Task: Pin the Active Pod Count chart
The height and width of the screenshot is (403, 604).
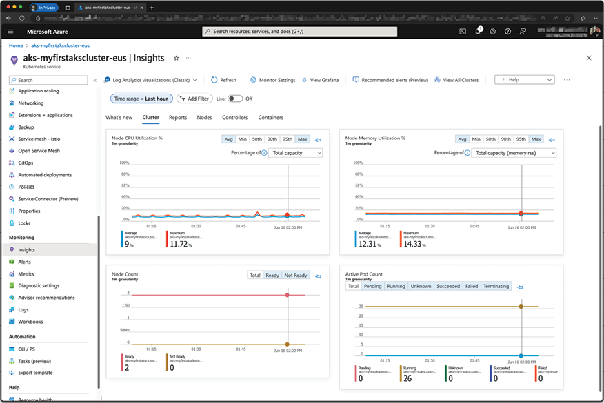Action: 520,287
